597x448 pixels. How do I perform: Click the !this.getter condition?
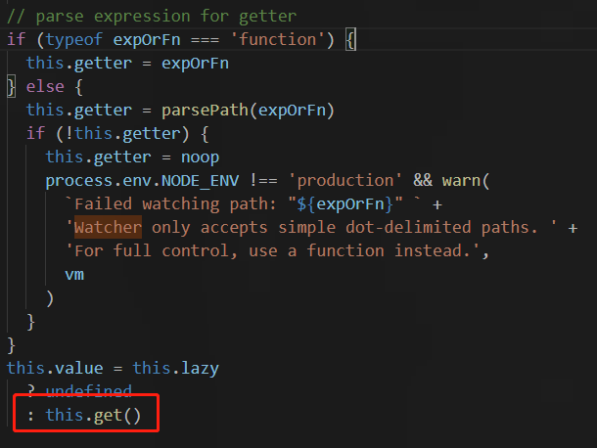point(122,134)
